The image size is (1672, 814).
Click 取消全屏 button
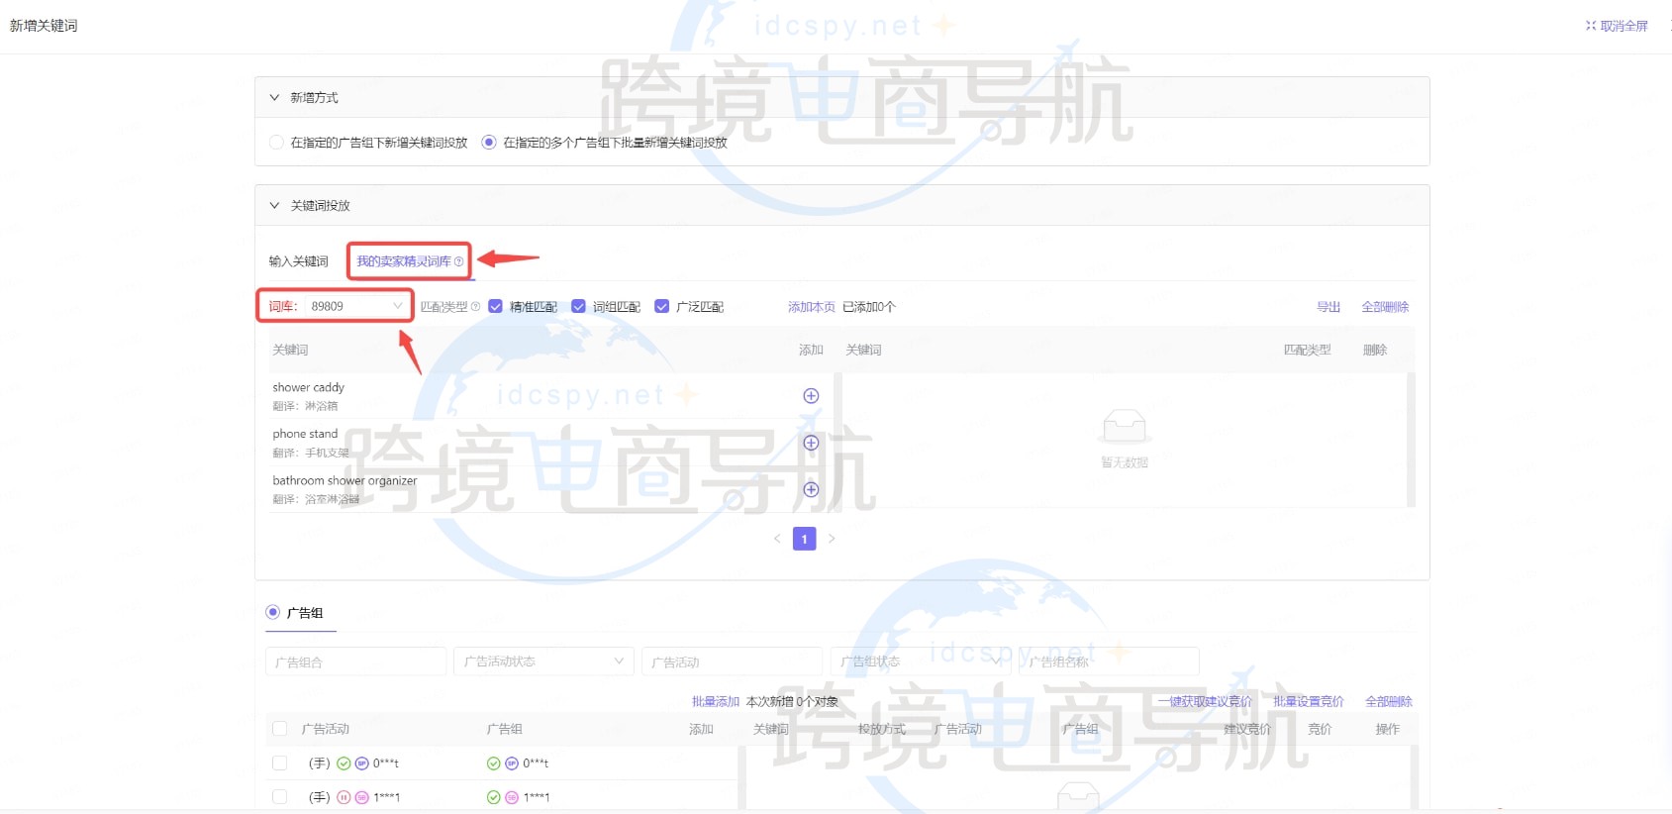point(1617,26)
